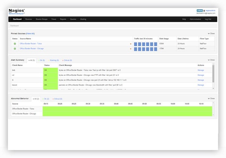
Task: Open the Reports menu item
Action: (63, 19)
